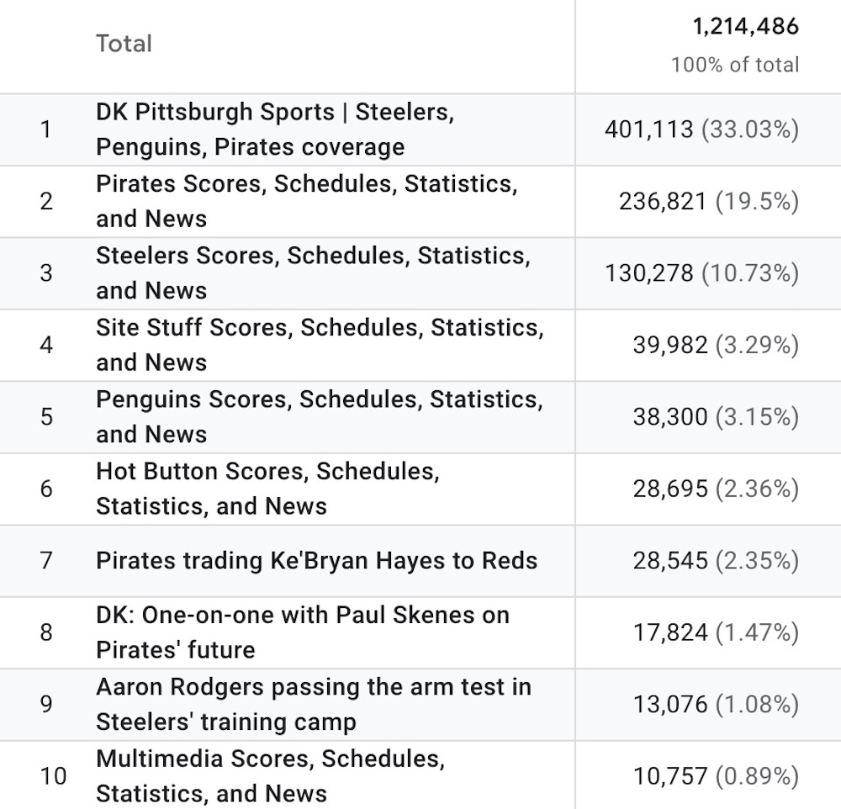The image size is (841, 809).
Task: Click the 28,545 (2.35%) value cell
Action: click(715, 561)
